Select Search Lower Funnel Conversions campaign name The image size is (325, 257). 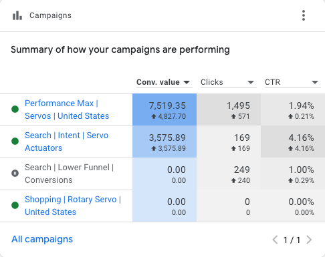coord(70,174)
